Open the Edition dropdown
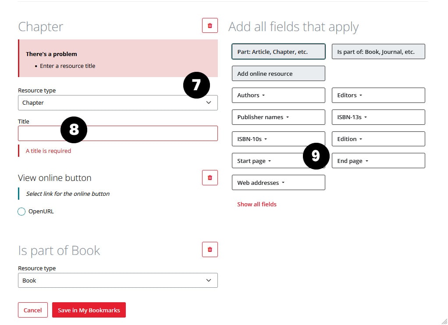448x325 pixels. [x=378, y=139]
